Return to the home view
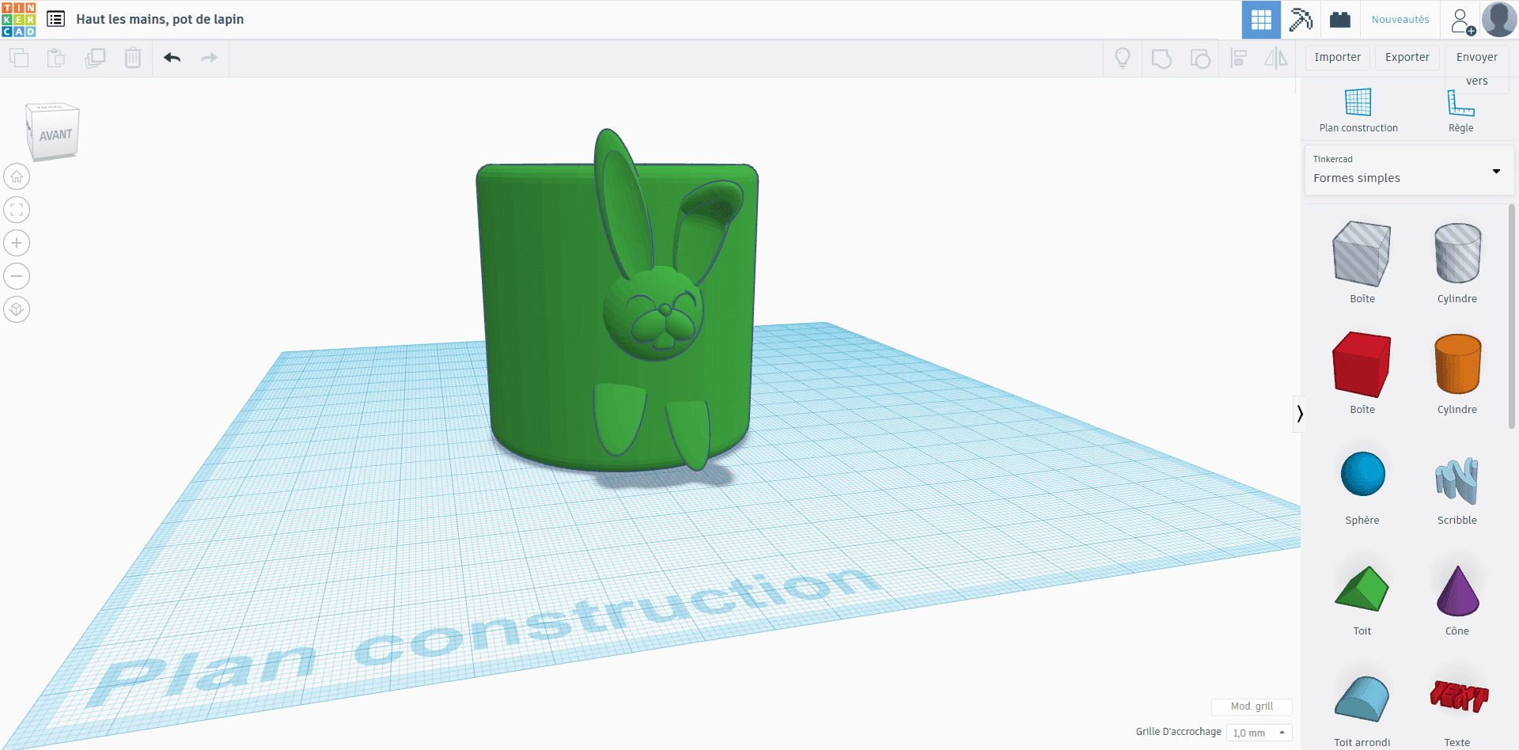This screenshot has height=750, width=1519. (16, 176)
